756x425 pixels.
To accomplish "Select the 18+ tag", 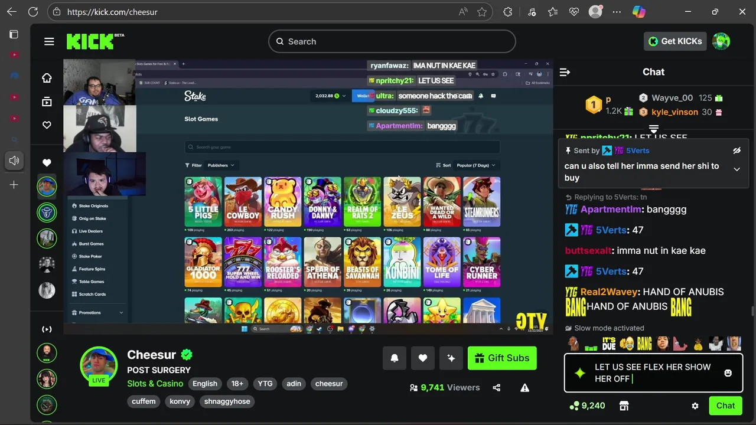I will (237, 384).
